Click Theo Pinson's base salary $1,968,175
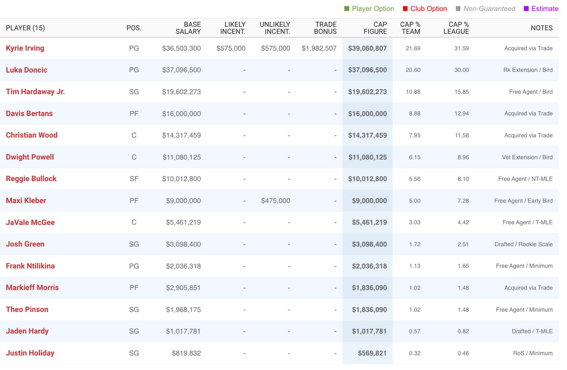Viewport: 567px width, 370px height. click(183, 310)
